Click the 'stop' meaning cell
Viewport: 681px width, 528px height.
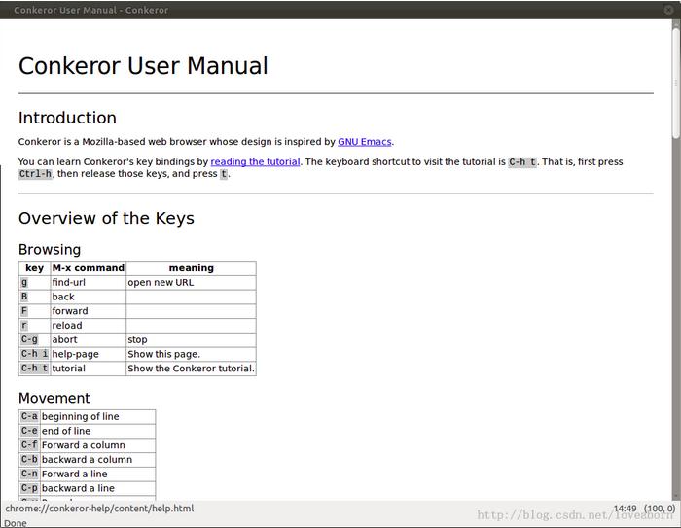pos(191,340)
